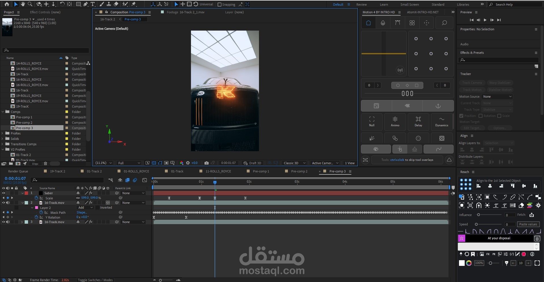Click the Scale stopwatch on Saber layer
Image resolution: width=544 pixels, height=282 pixels.
37,198
